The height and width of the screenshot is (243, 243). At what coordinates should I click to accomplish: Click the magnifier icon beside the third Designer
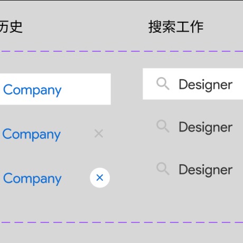(x=163, y=169)
